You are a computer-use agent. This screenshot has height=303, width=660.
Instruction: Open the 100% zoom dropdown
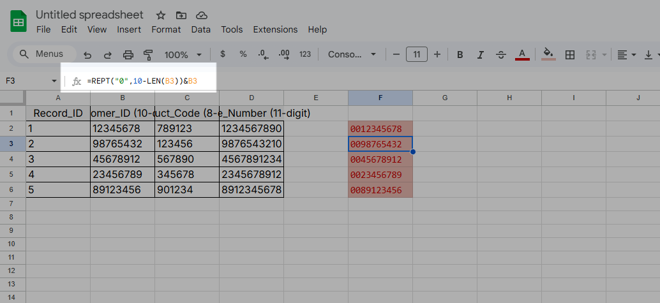183,55
